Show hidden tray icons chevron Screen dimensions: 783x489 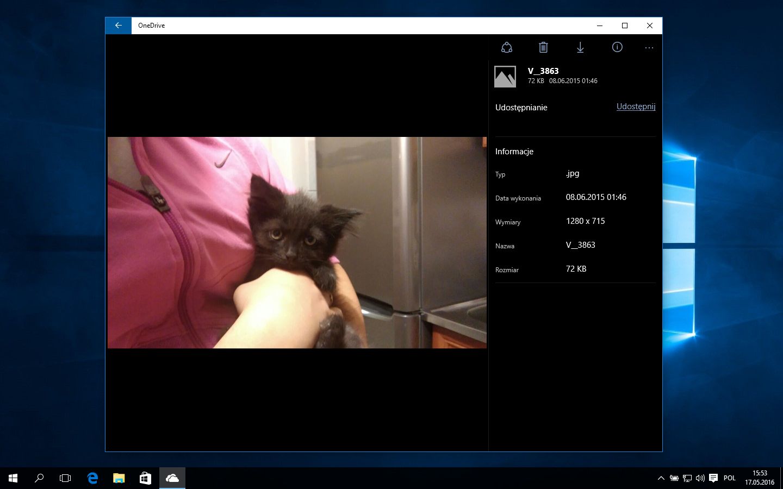(x=661, y=478)
